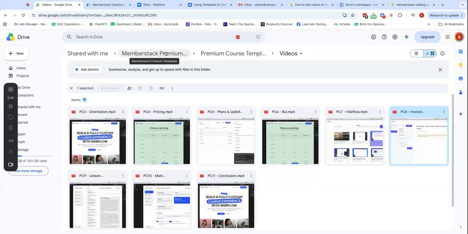
Task: Open the Chrome profile B avatar
Action: [422, 15]
